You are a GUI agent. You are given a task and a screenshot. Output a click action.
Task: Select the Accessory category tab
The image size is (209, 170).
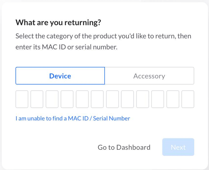click(149, 76)
